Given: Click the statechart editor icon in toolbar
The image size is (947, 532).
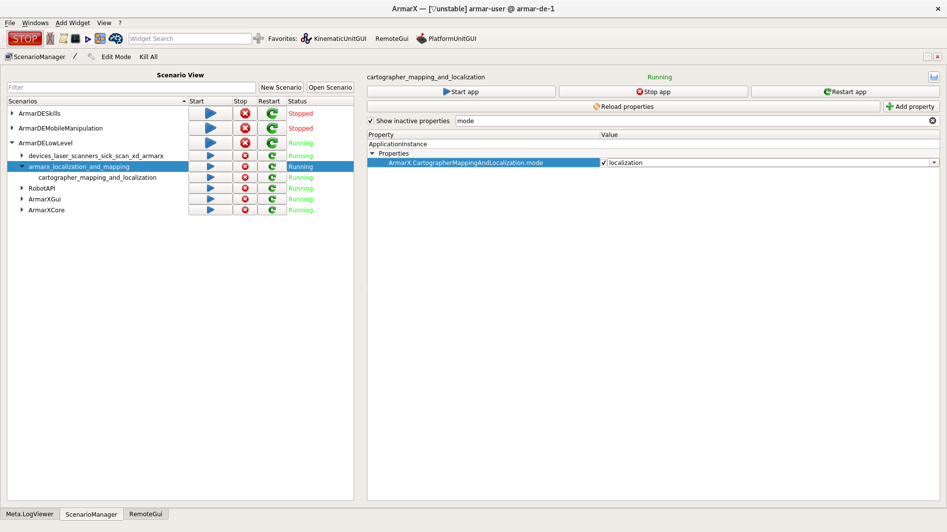Looking at the screenshot, I should tap(100, 38).
